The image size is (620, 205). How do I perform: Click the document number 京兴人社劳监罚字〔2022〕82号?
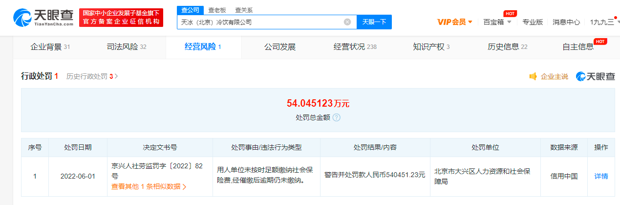(156, 171)
